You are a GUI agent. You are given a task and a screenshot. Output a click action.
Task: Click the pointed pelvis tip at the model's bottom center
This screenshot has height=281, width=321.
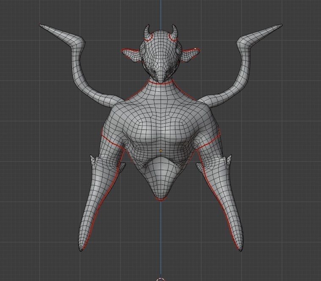[160, 198]
